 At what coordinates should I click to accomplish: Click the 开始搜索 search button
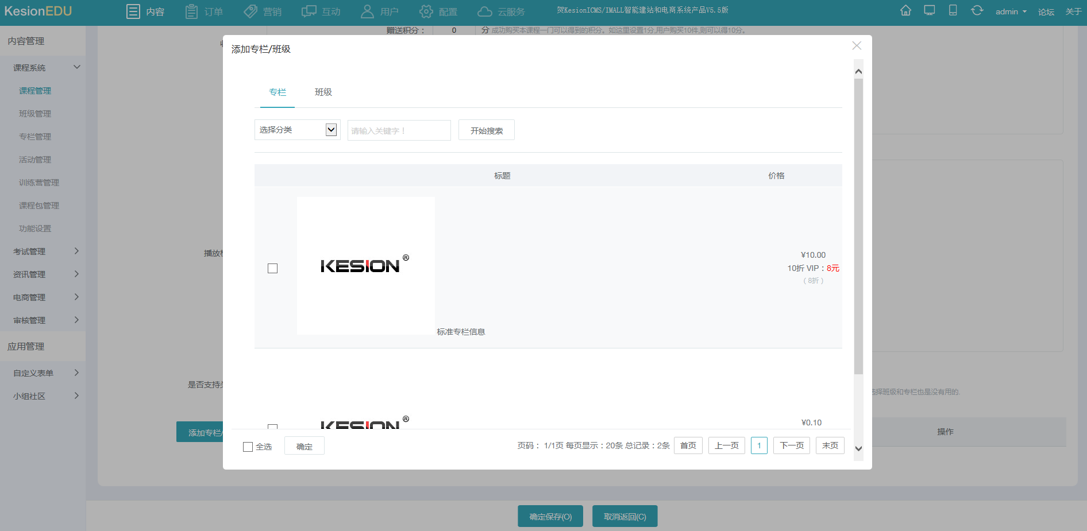486,130
